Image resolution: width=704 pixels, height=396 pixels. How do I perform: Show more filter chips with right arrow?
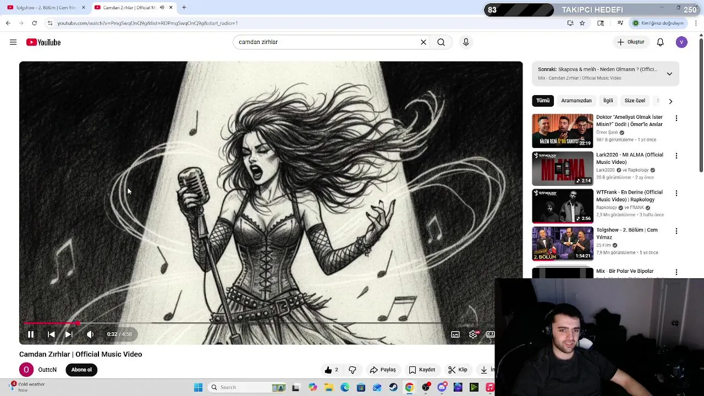670,101
